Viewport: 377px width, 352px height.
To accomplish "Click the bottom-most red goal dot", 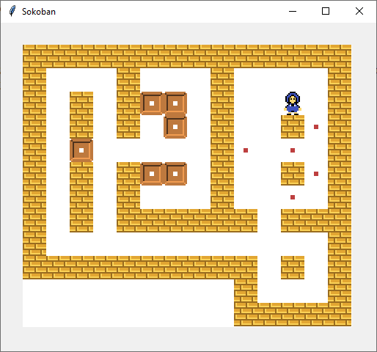I will pos(293,197).
